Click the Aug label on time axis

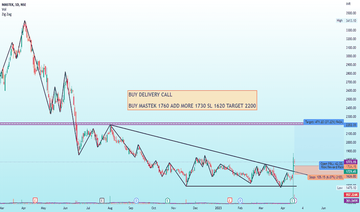[110, 208]
